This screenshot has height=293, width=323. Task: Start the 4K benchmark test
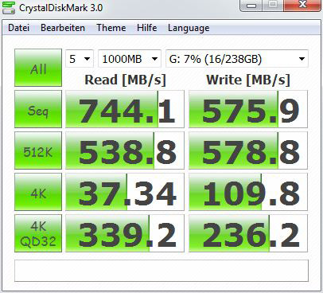point(38,192)
